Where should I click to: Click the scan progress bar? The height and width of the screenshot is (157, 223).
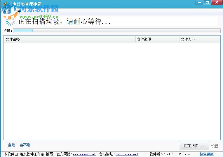click(117, 31)
